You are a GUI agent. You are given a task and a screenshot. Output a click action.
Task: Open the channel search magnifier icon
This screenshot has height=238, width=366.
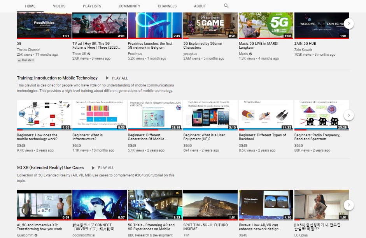tap(226, 6)
